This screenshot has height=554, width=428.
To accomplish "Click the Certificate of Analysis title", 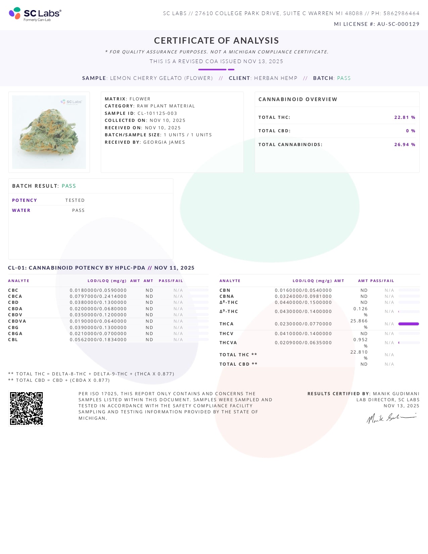I will click(x=216, y=41).
